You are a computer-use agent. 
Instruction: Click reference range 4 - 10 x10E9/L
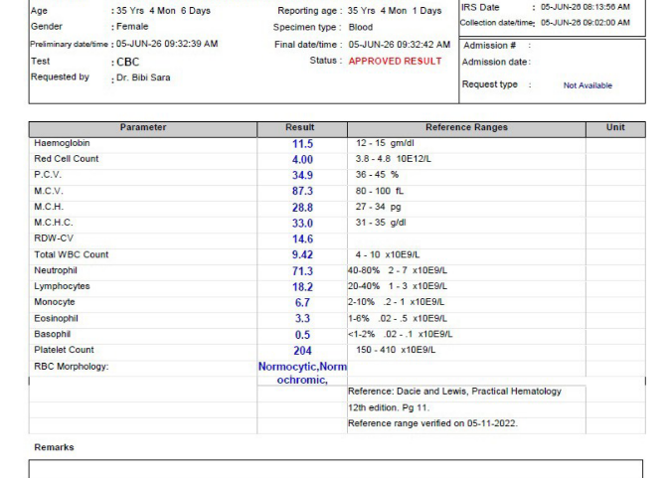tap(388, 254)
